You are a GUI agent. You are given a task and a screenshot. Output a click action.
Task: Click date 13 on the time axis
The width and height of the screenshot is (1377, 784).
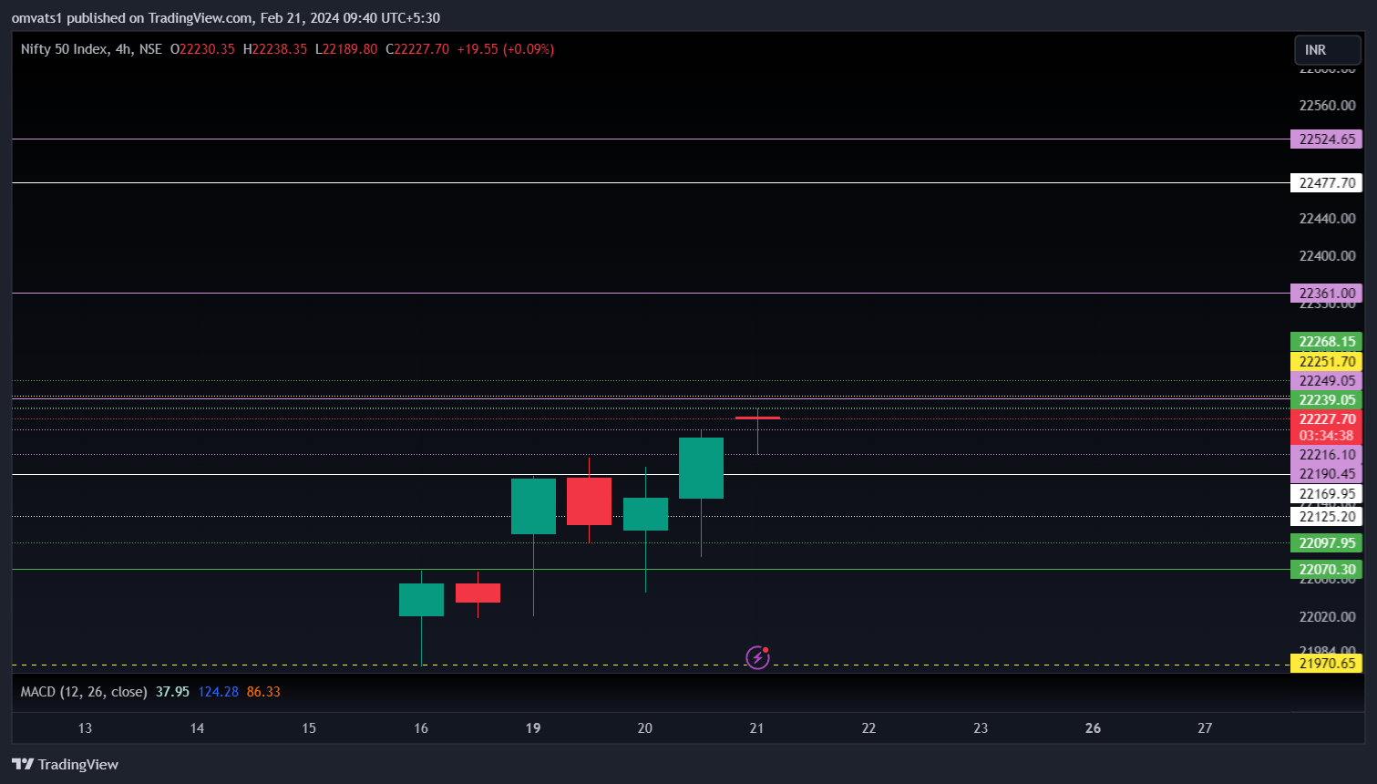tap(85, 728)
